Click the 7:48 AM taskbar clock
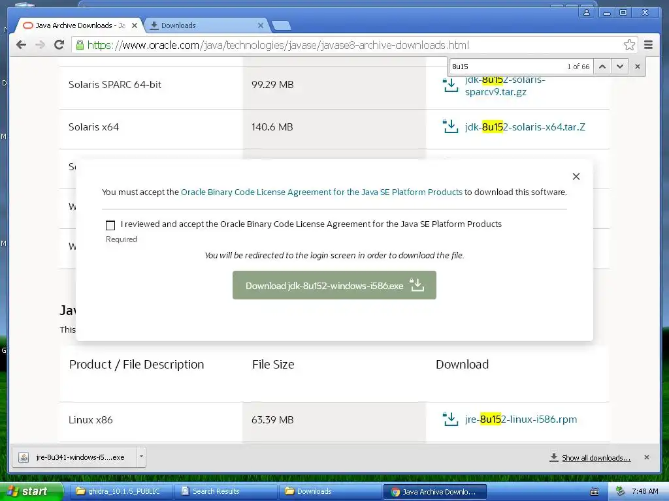Viewport: 669px width, 501px height. coord(645,491)
